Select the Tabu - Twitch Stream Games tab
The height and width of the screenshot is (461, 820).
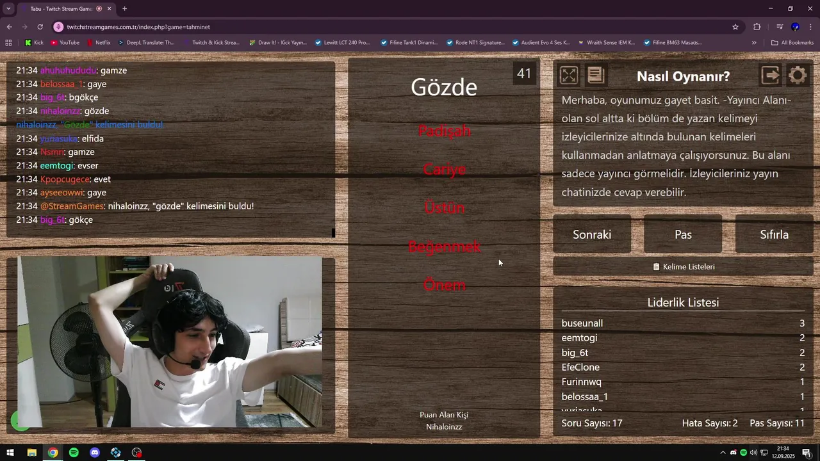tap(65, 9)
